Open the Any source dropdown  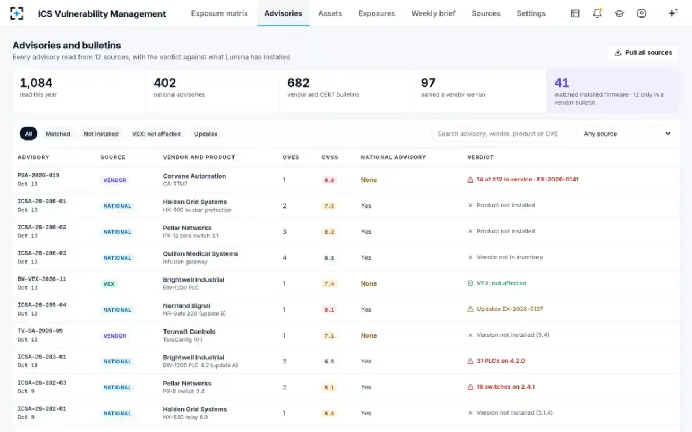(x=626, y=134)
